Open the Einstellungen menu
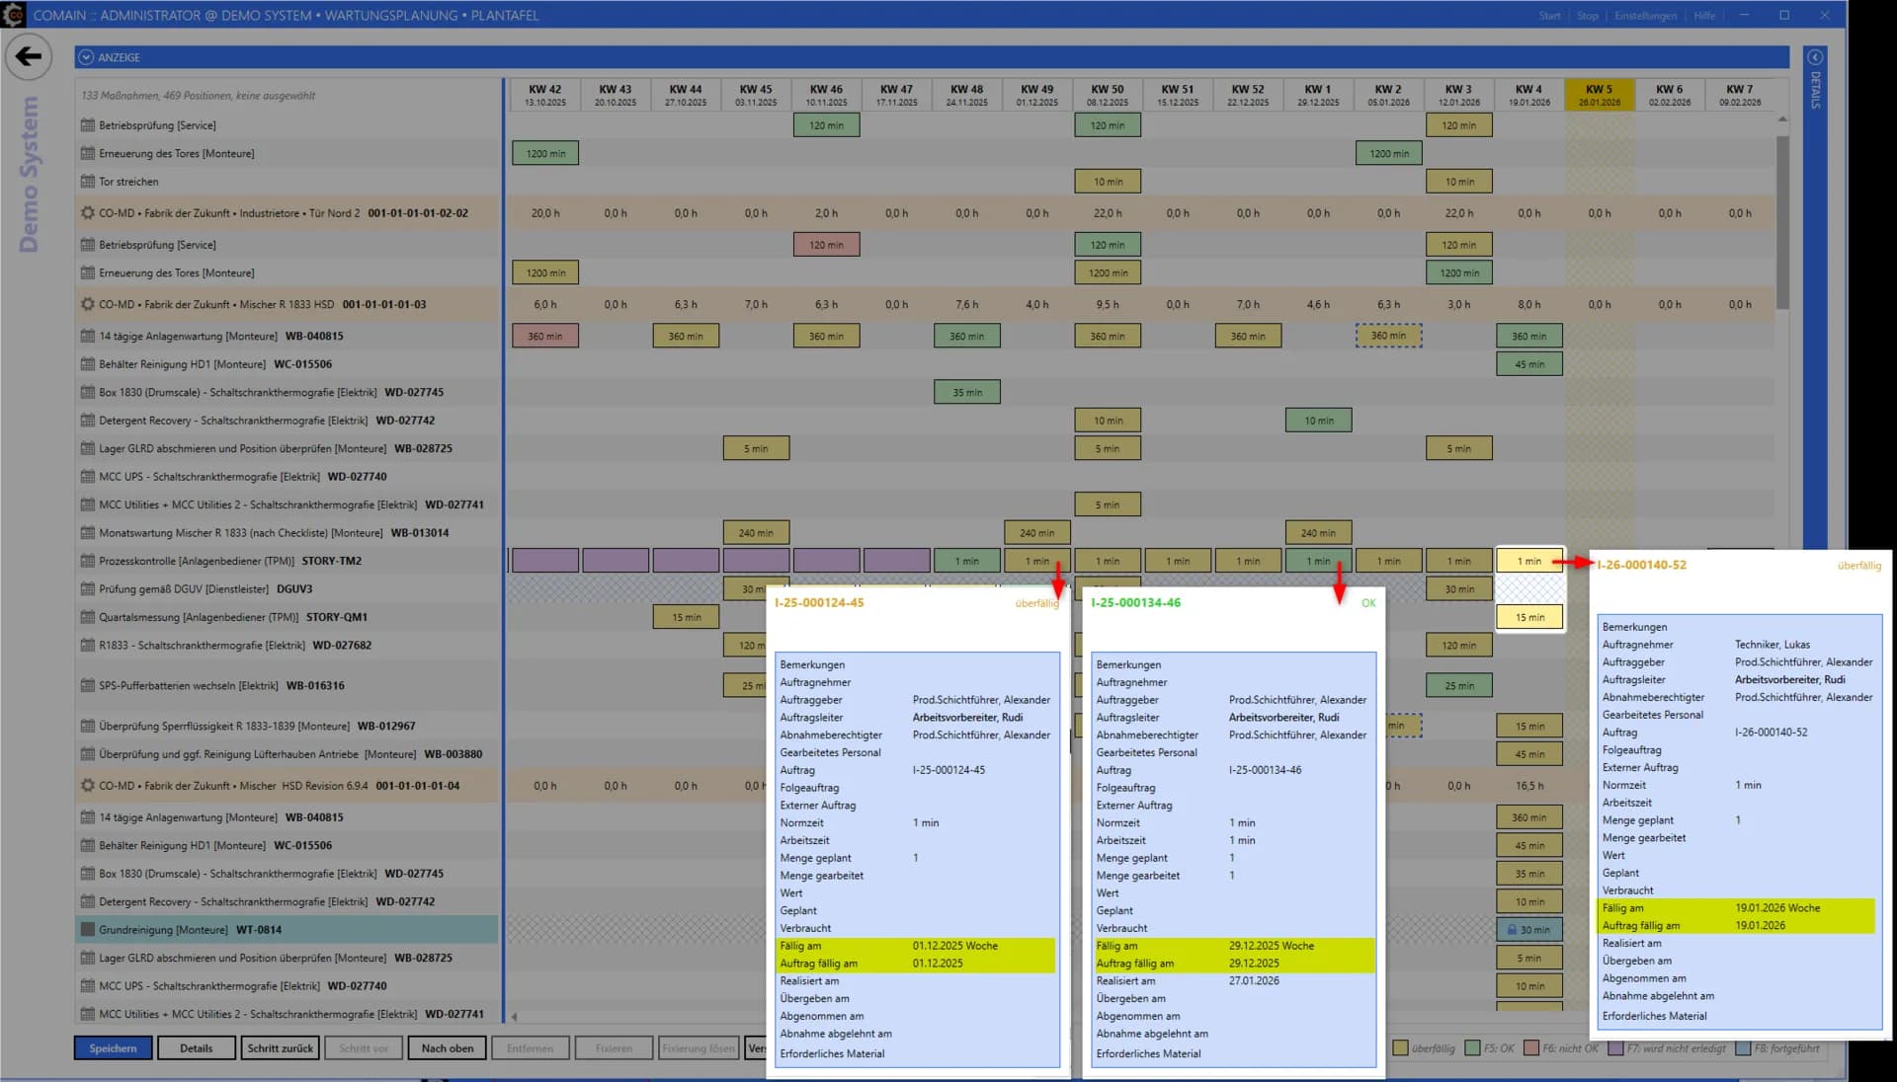 (1646, 15)
